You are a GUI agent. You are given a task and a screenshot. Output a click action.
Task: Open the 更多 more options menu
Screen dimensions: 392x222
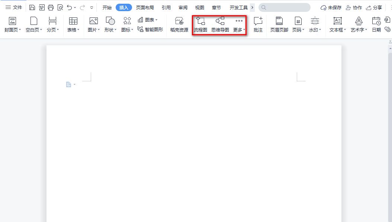(239, 25)
